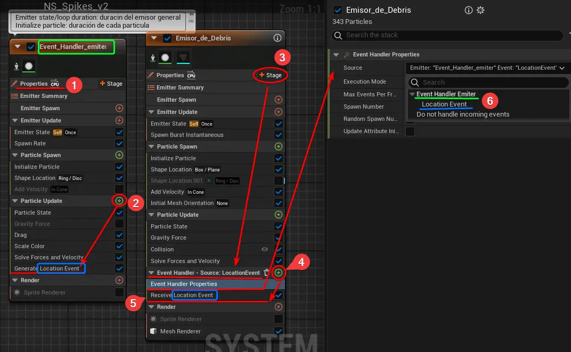
Task: Add a module to Emisor_de_Debris Particle Spawn
Action: point(278,146)
